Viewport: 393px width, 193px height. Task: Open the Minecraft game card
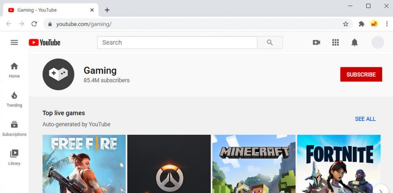tap(254, 164)
